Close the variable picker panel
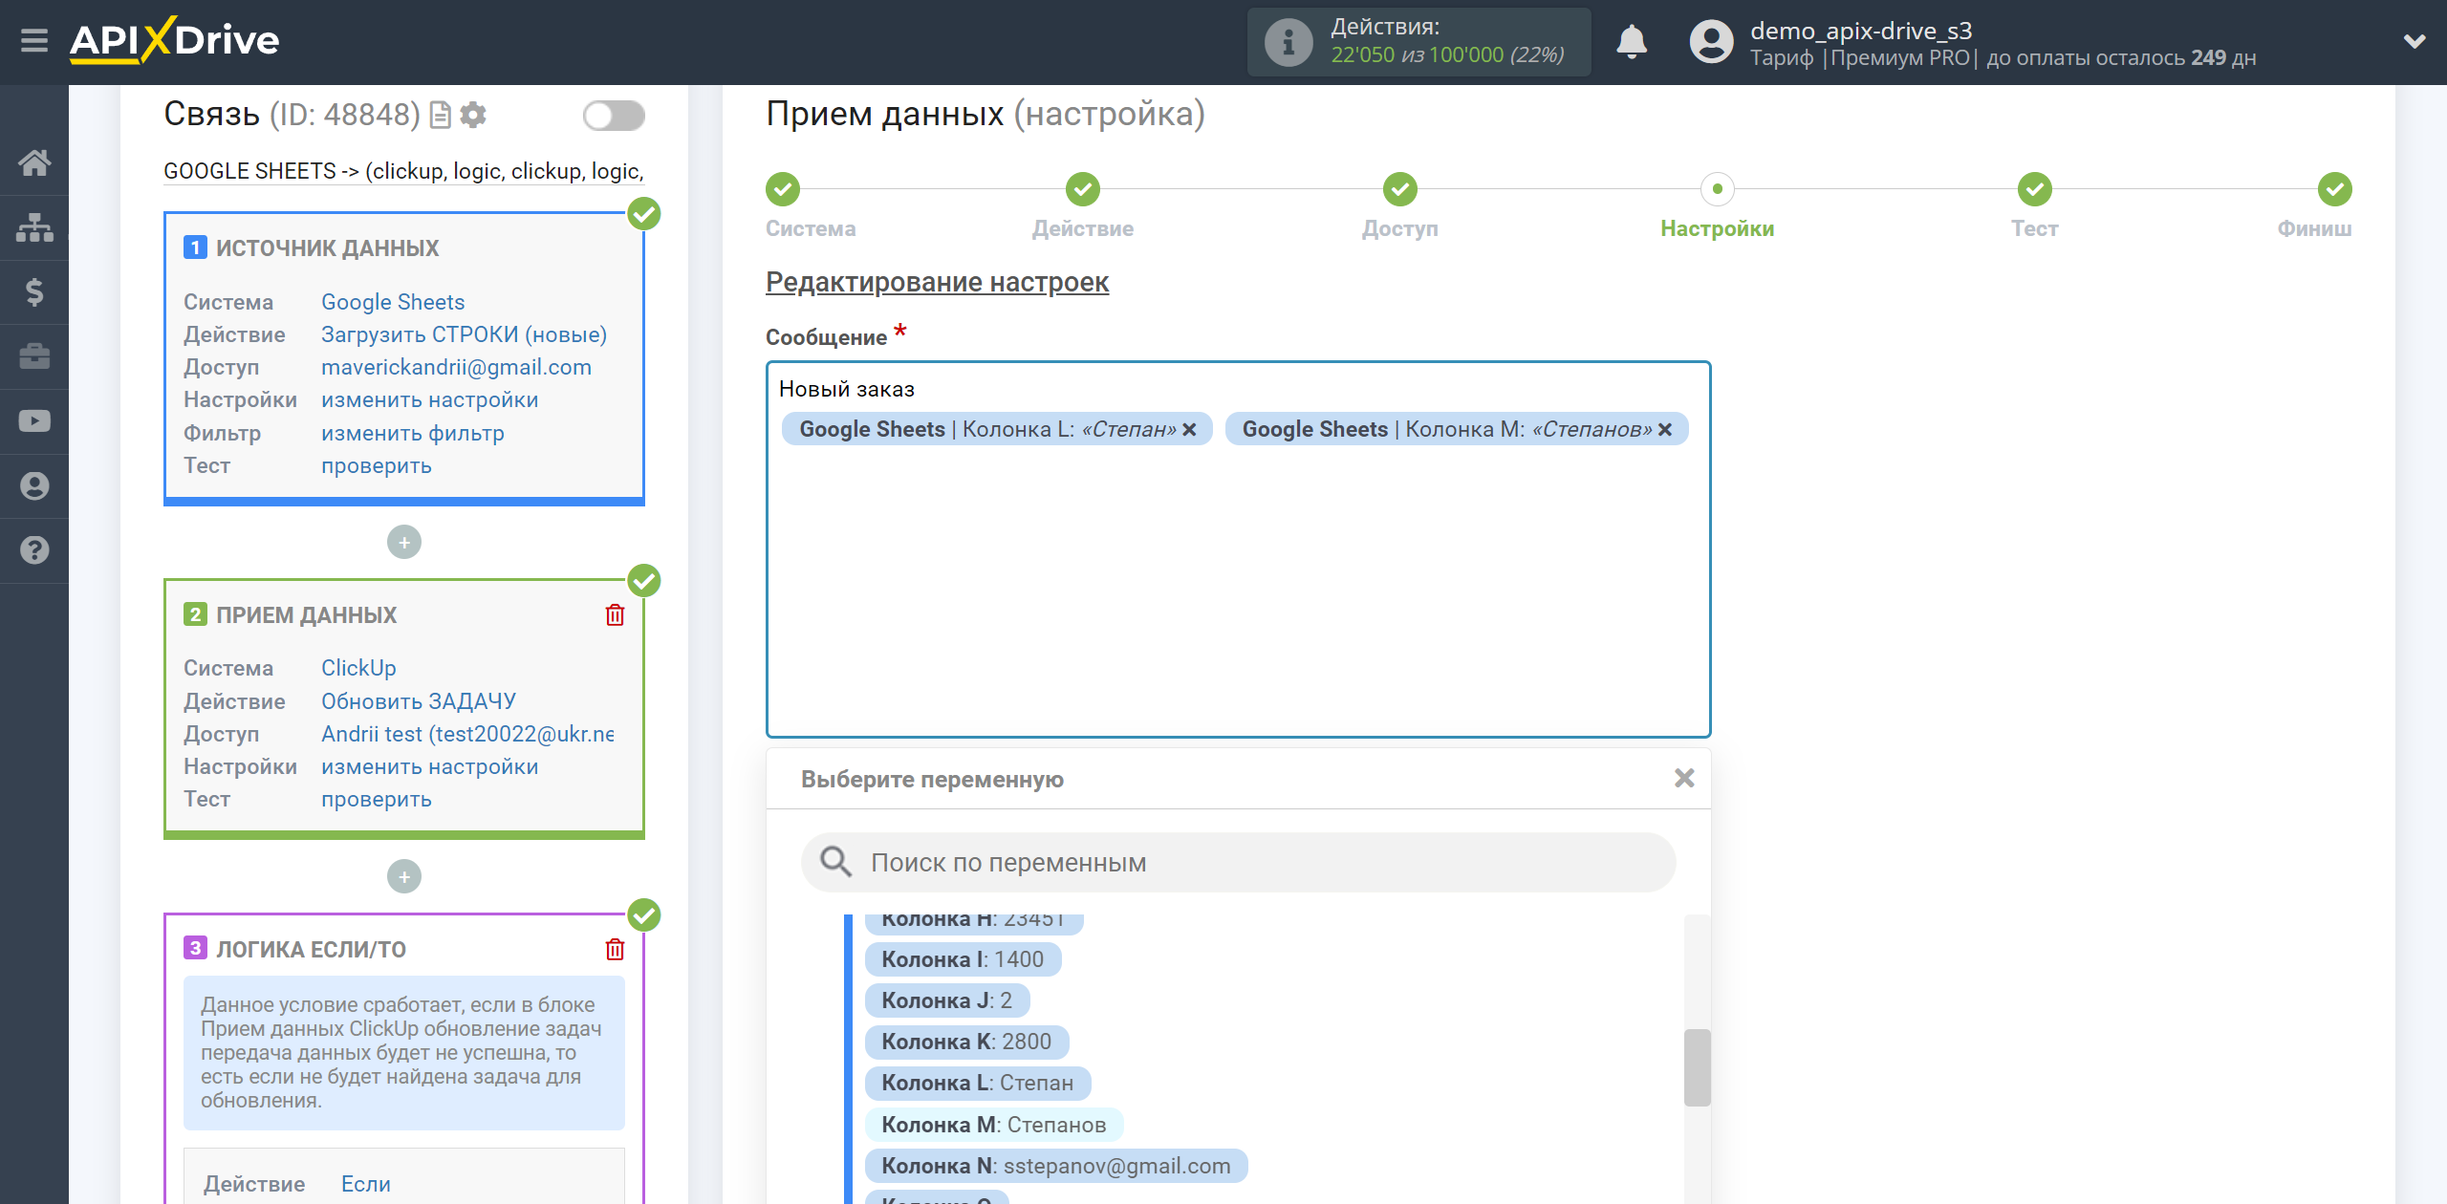The width and height of the screenshot is (2447, 1204). click(1684, 779)
